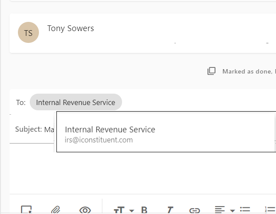Click the copy icon beside Marked as done

tap(211, 71)
